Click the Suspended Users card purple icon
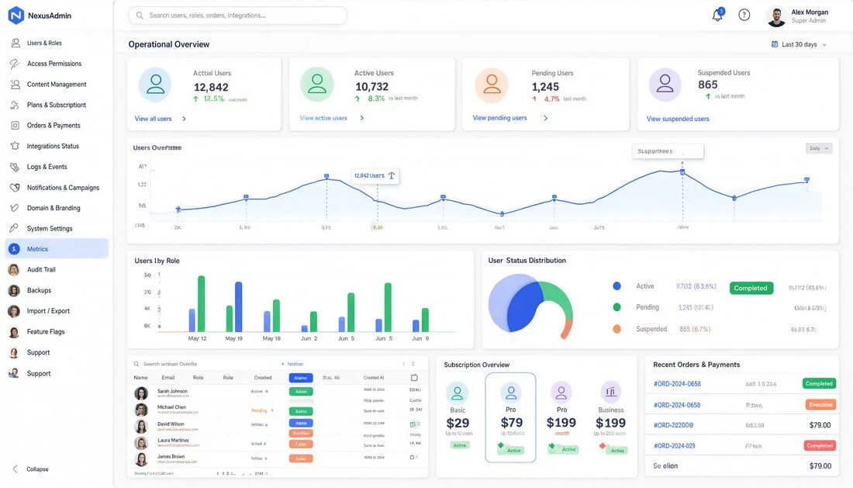 665,85
